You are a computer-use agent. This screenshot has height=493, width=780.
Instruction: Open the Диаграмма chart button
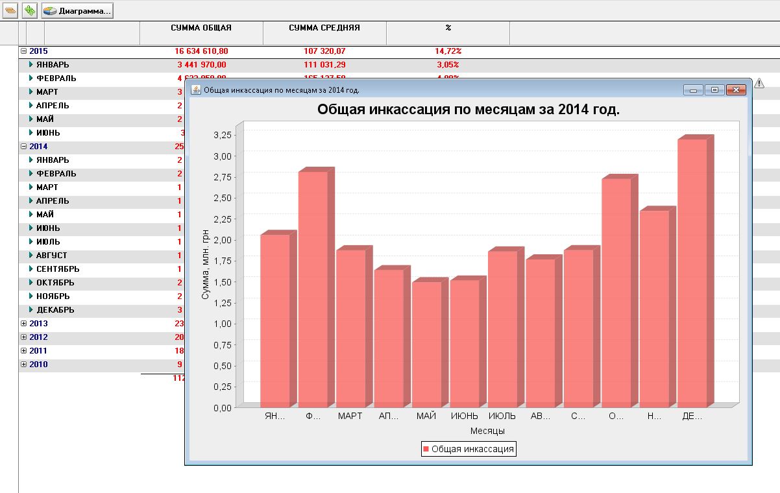tap(77, 11)
